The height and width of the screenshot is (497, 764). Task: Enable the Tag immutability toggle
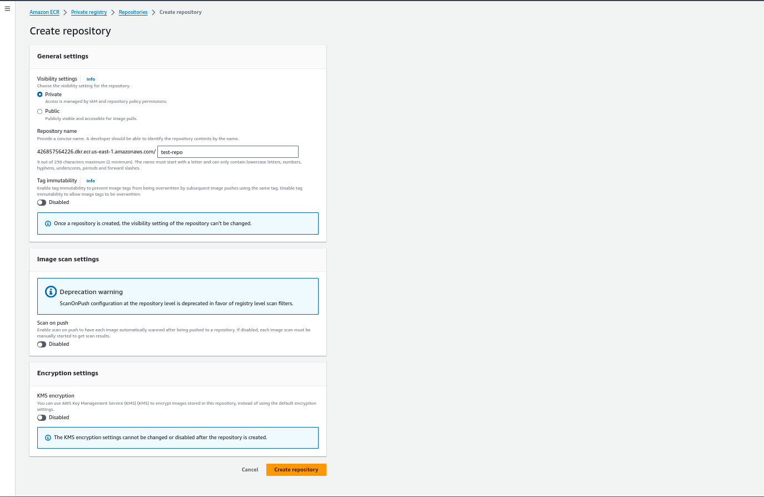pyautogui.click(x=42, y=202)
